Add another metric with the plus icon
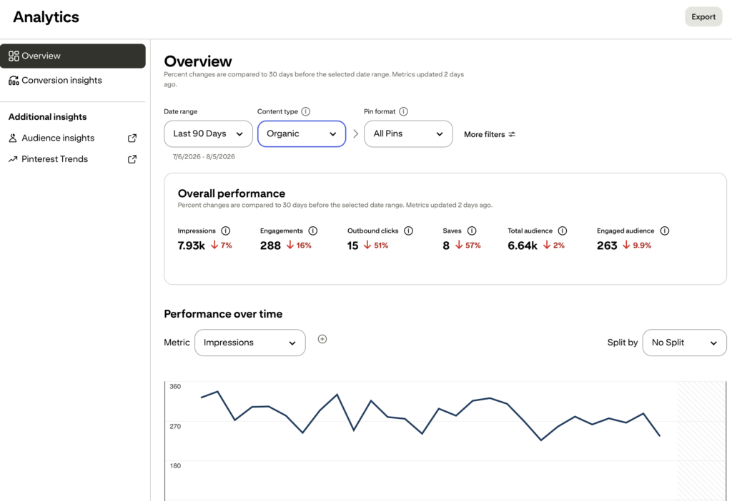Viewport: 732px width, 501px height. [x=322, y=339]
